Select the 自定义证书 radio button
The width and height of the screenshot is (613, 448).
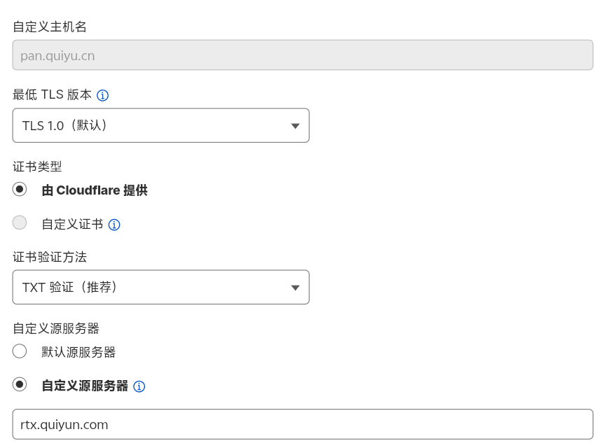pos(20,223)
